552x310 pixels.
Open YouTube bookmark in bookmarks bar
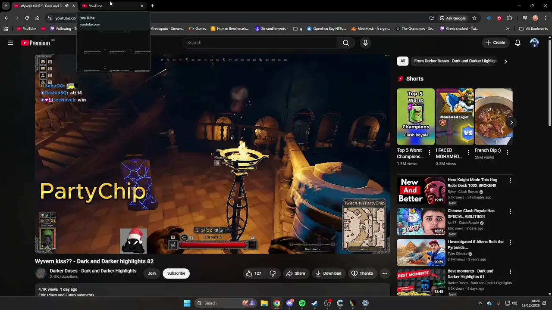pos(26,29)
